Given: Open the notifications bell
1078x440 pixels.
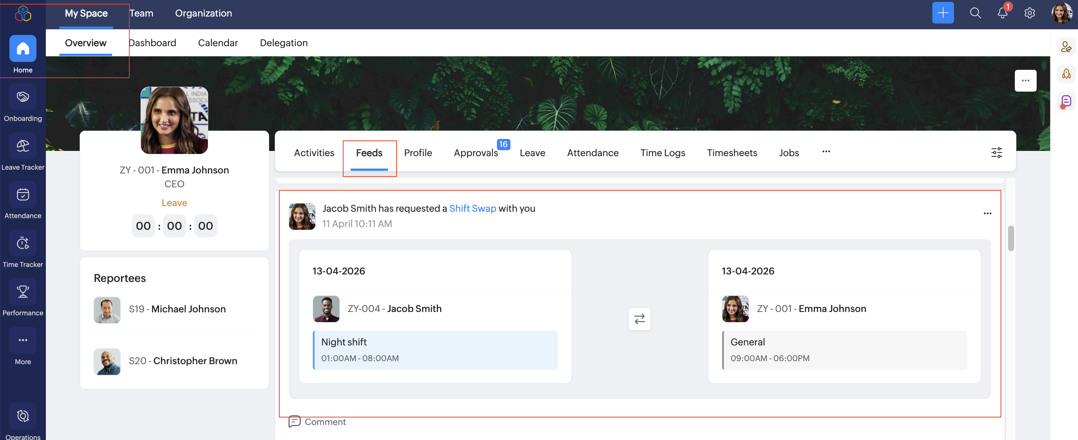Looking at the screenshot, I should pyautogui.click(x=1002, y=13).
